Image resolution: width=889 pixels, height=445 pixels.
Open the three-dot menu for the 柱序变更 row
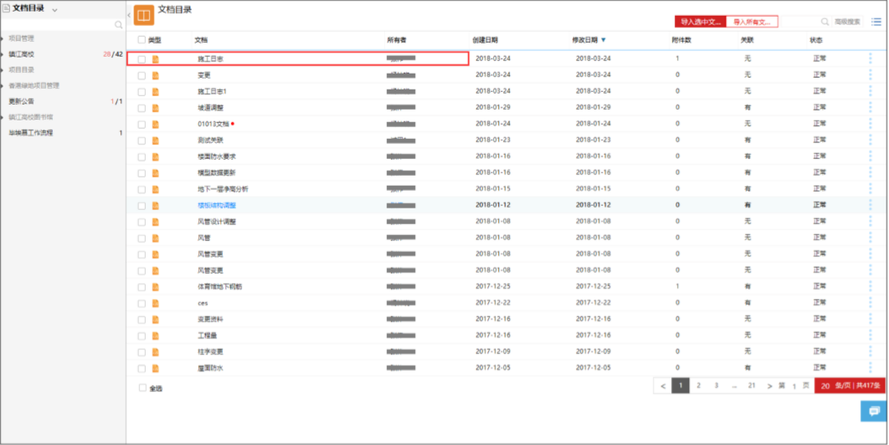pos(871,351)
